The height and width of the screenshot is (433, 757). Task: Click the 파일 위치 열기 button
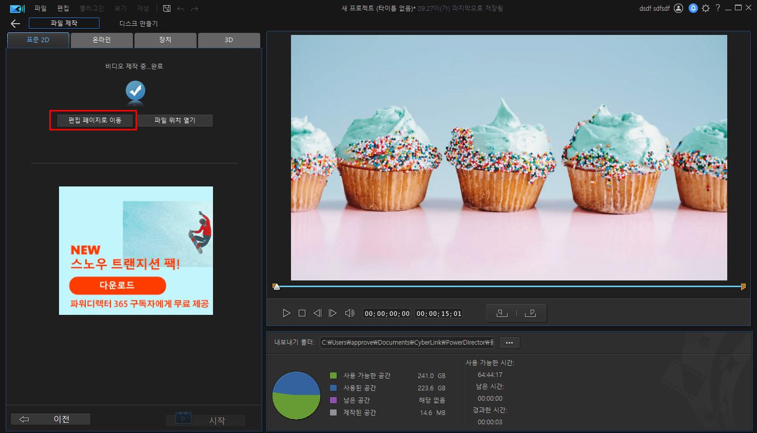point(174,120)
